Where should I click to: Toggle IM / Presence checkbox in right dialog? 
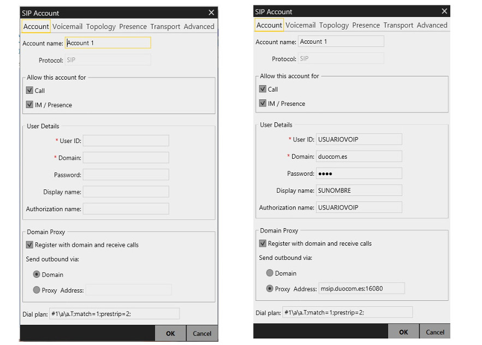point(263,103)
